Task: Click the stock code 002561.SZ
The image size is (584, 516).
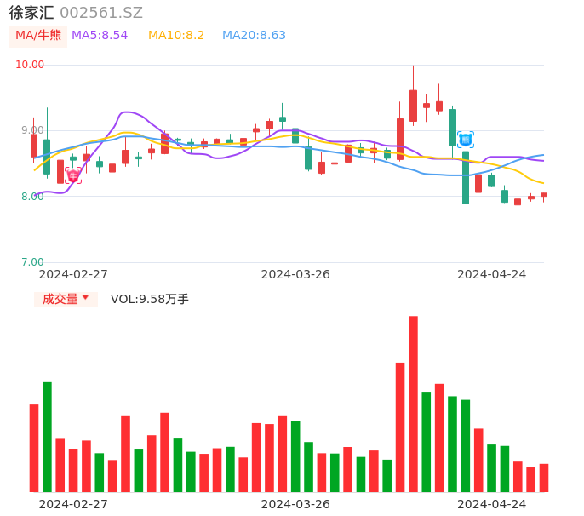Action: coord(101,13)
